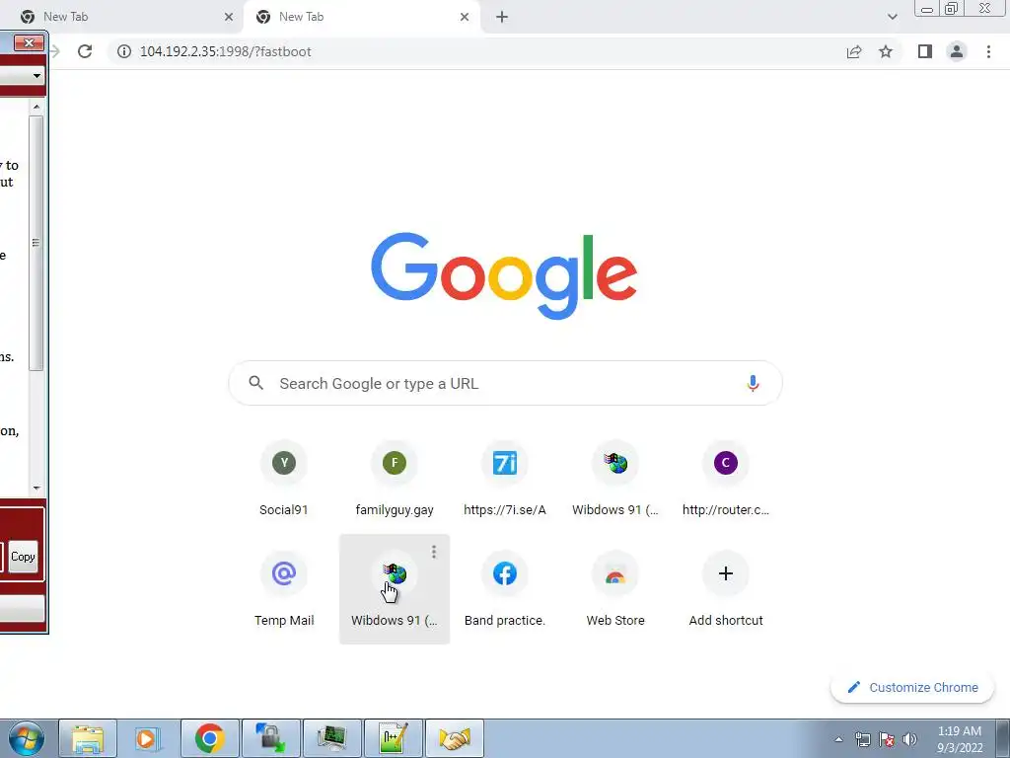Open the clock showing 1:19 AM
This screenshot has height=758, width=1010.
pyautogui.click(x=960, y=739)
